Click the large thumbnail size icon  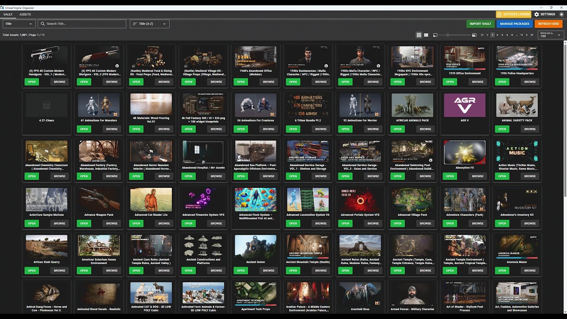point(474,35)
